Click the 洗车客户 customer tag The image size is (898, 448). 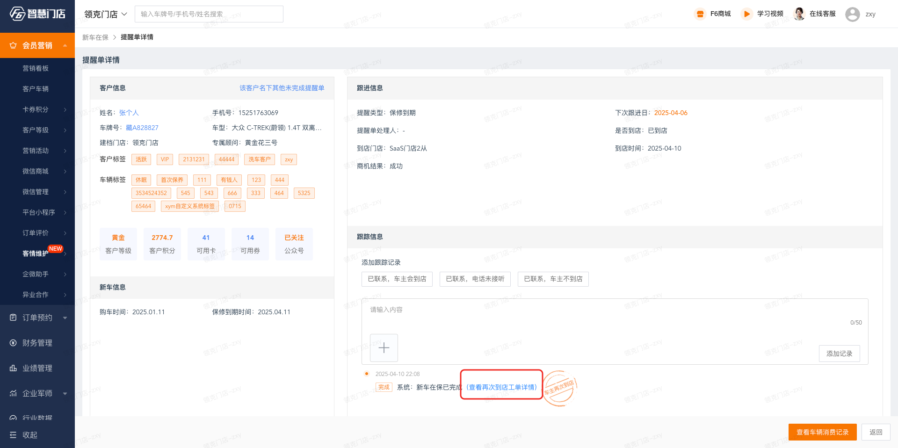pyautogui.click(x=260, y=159)
